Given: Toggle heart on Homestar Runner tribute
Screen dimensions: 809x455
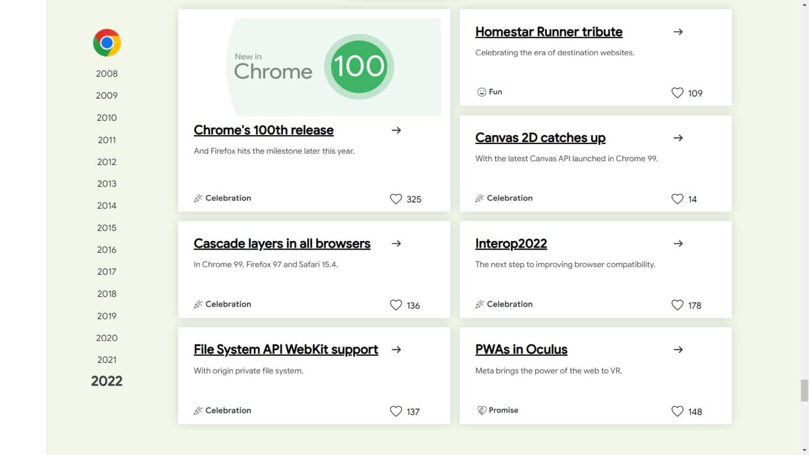Looking at the screenshot, I should click(x=677, y=93).
